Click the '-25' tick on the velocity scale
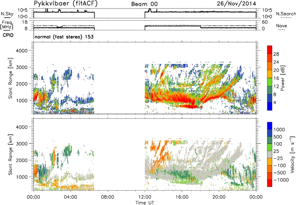Image resolution: width=296 pixels, height=205 pixels. 278,158
